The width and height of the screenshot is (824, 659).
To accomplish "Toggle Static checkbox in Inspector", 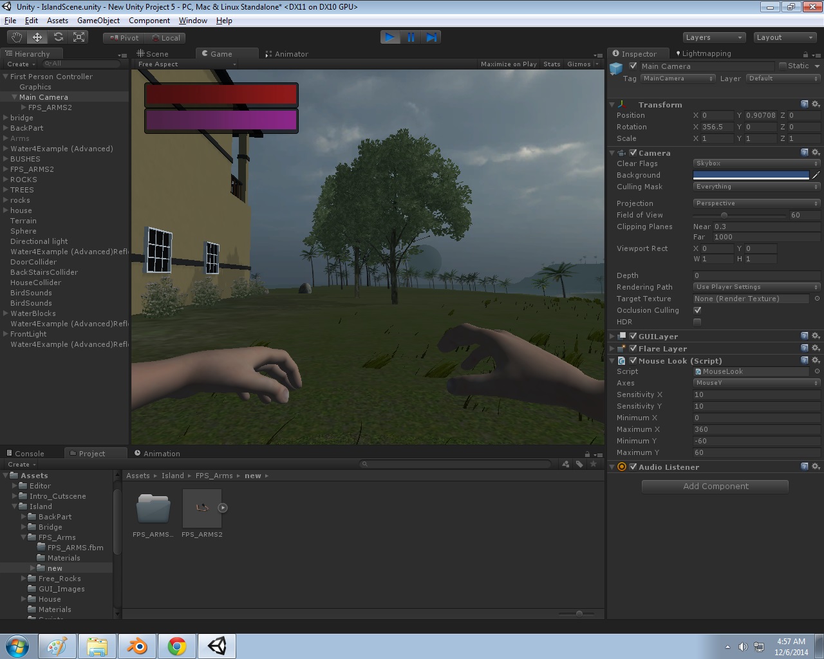I will 783,66.
